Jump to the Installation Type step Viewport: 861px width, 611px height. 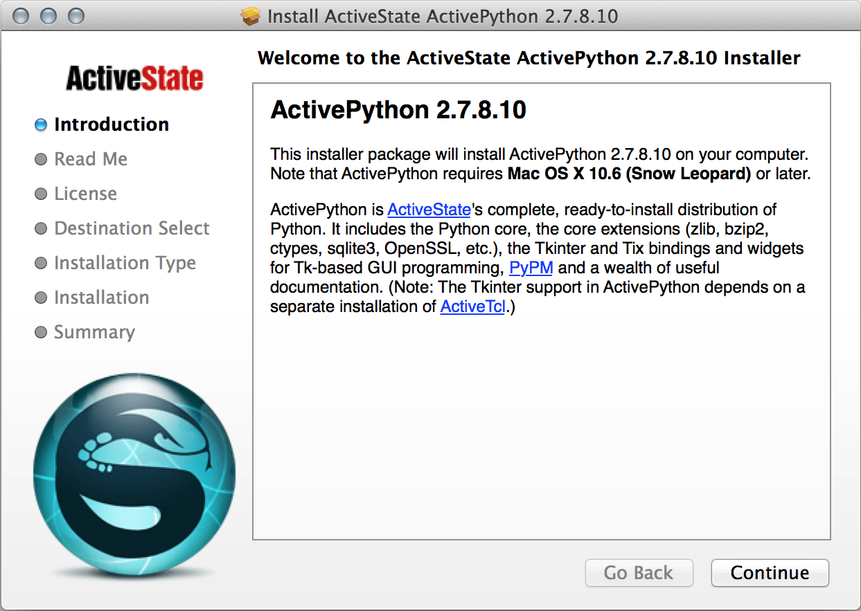click(125, 263)
